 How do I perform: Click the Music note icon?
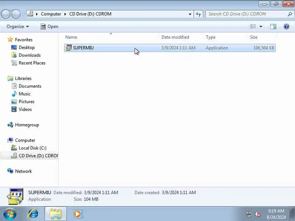pos(14,94)
